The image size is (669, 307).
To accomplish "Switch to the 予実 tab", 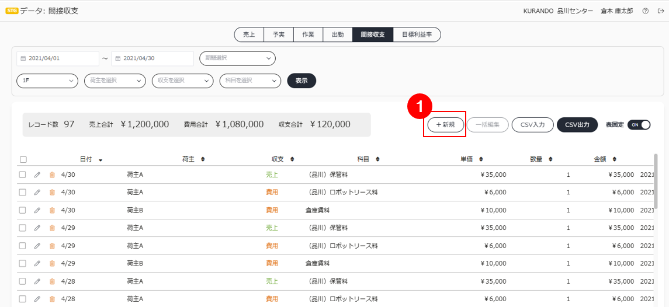I will [x=279, y=35].
